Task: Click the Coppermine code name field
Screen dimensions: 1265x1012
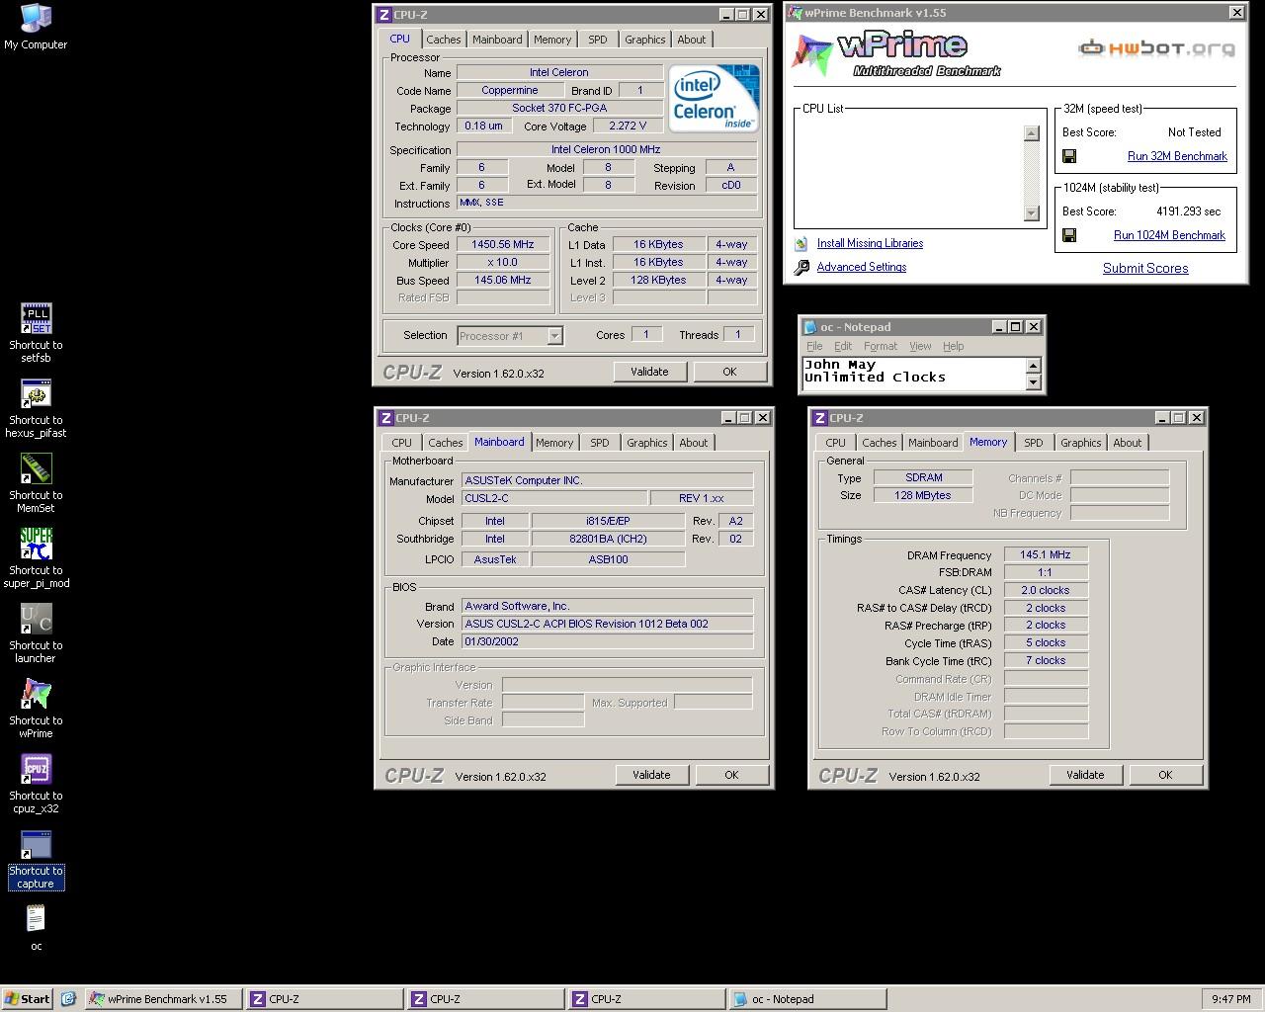Action: 510,90
